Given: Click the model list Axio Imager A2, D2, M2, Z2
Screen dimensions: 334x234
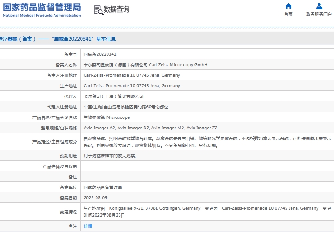Looking at the screenshot, I should tap(151, 128).
